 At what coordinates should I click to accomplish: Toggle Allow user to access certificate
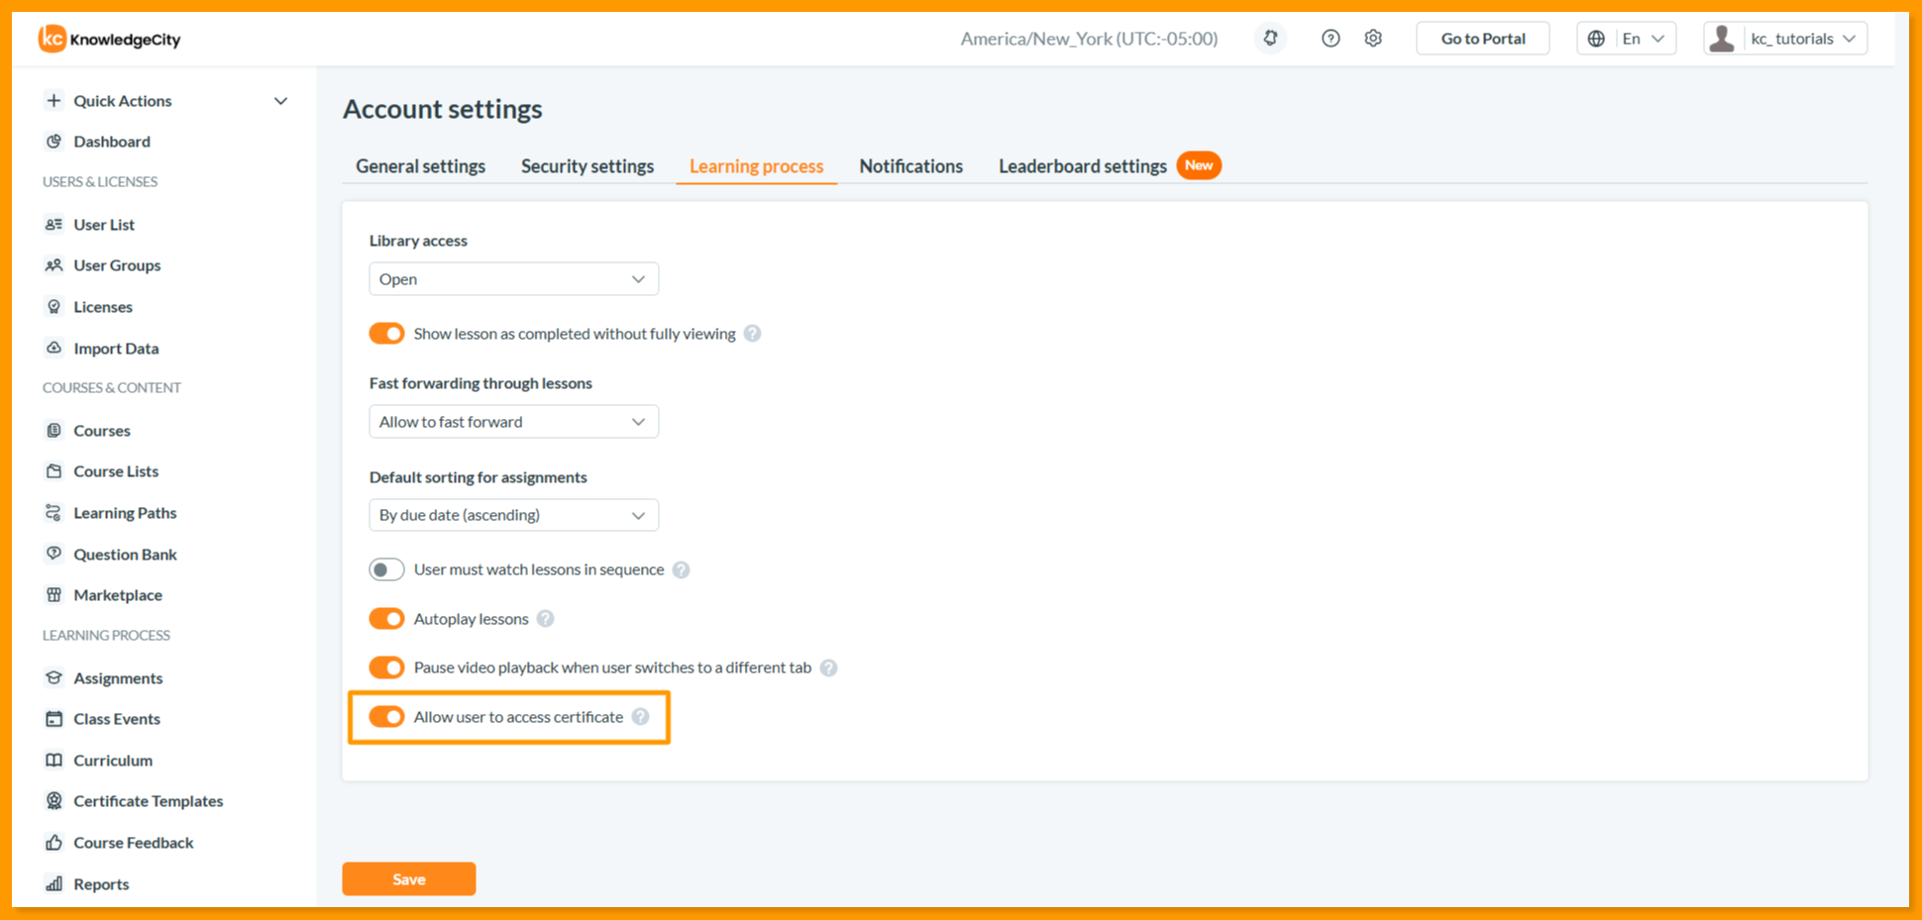[386, 717]
